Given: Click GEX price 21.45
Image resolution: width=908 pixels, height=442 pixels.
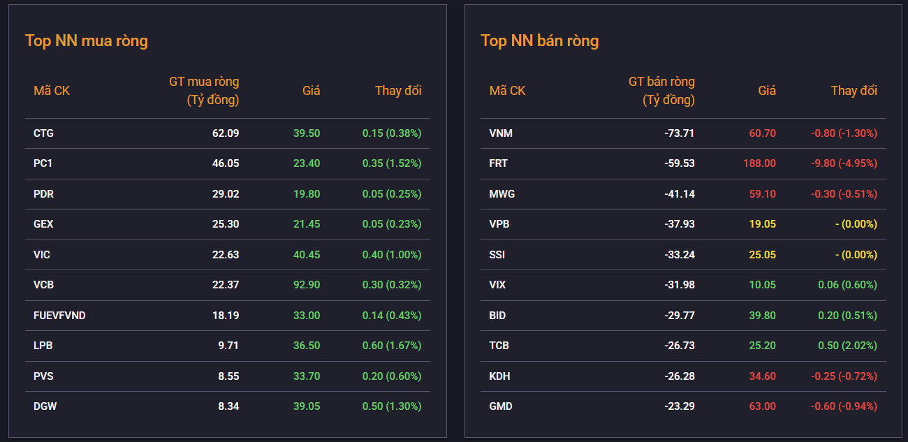Looking at the screenshot, I should [307, 224].
